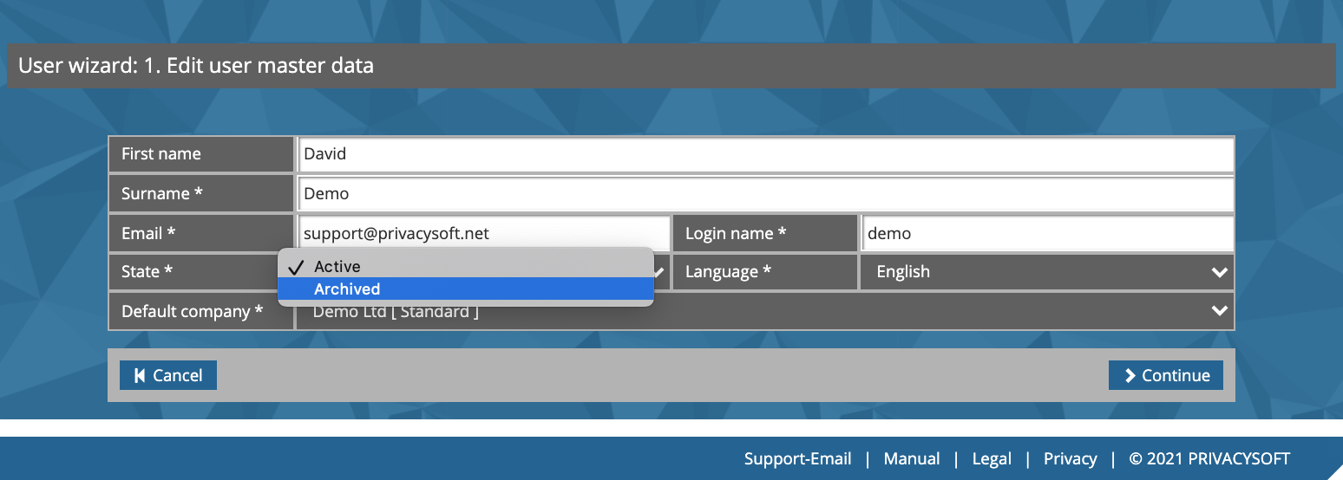Open the Legal footer link
The width and height of the screenshot is (1343, 480).
point(992,459)
